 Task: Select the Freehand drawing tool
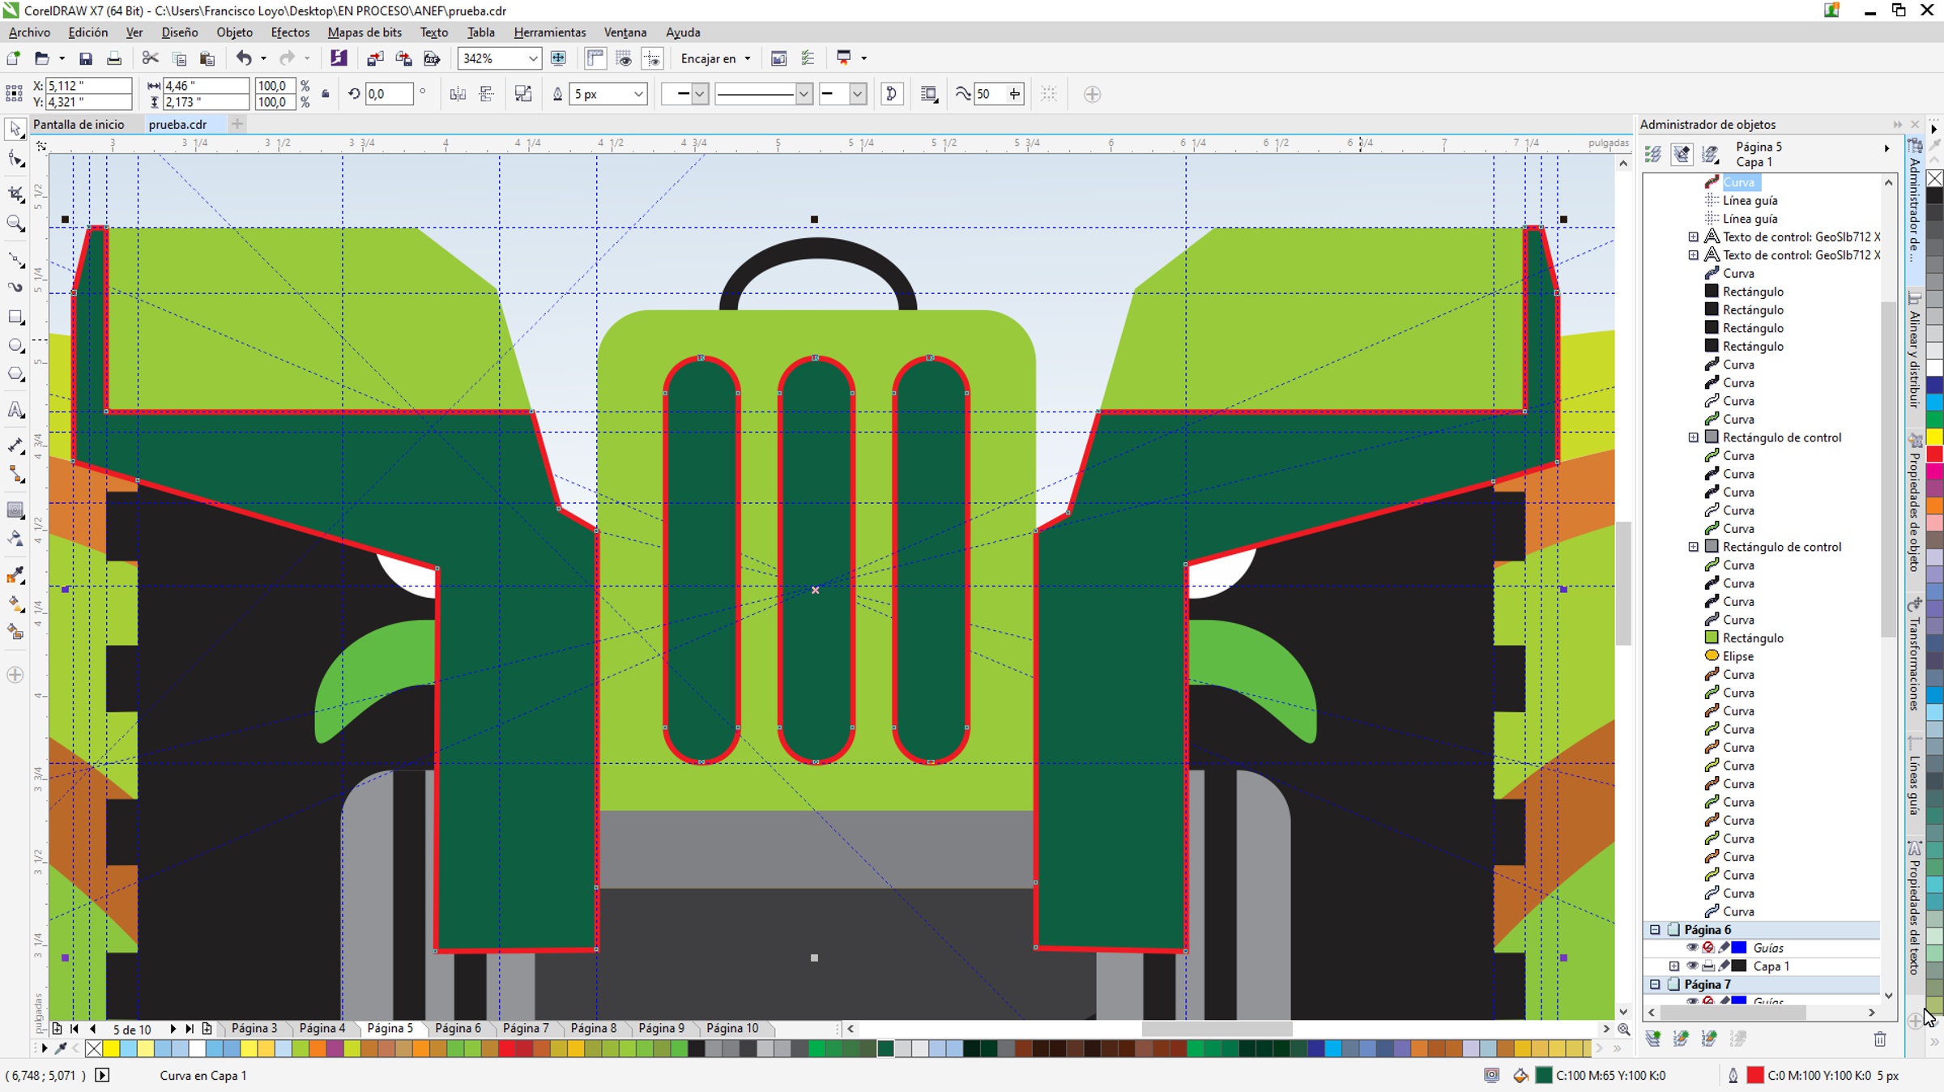pos(15,260)
